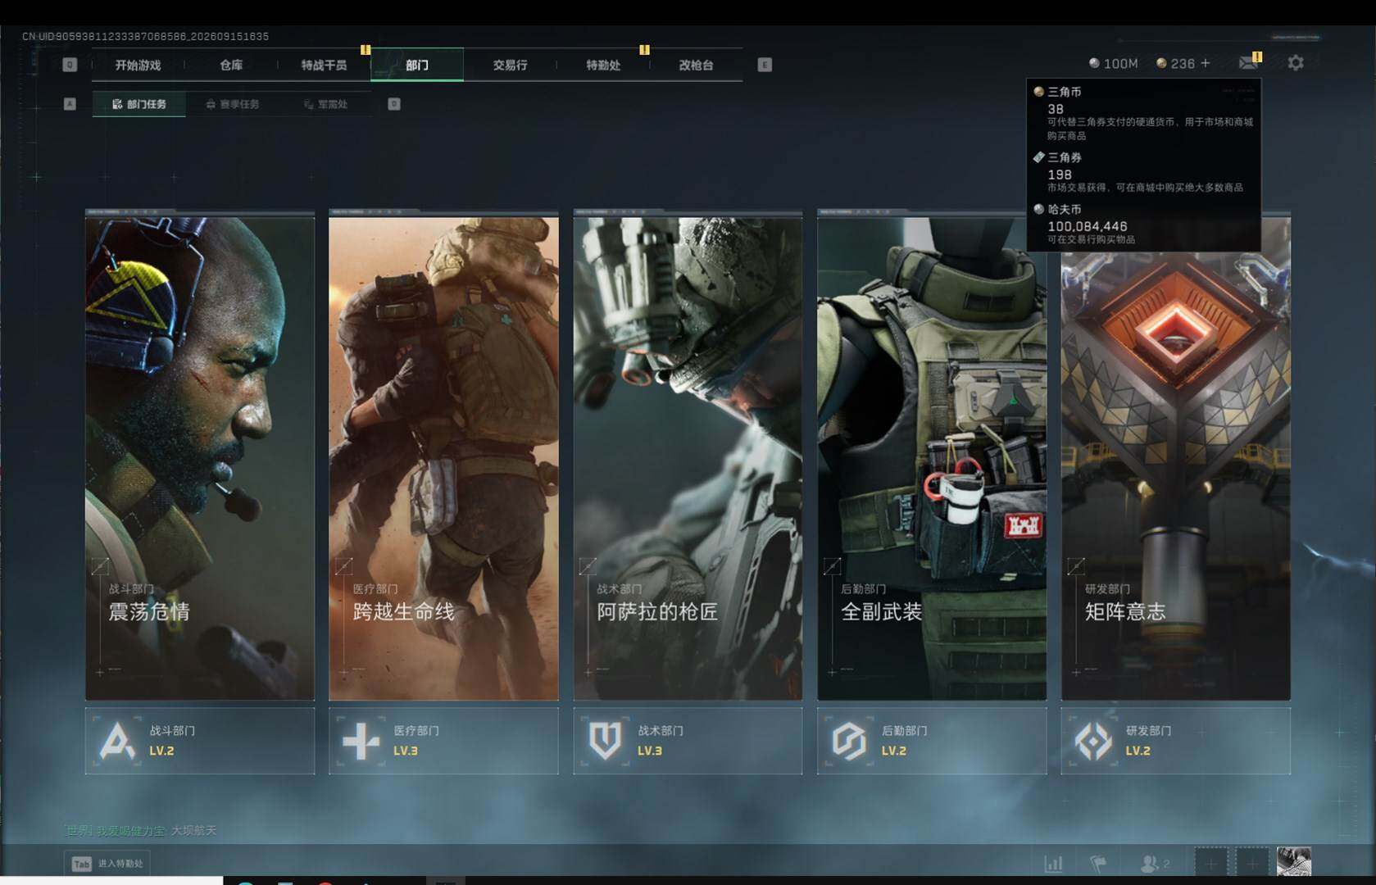Image resolution: width=1376 pixels, height=885 pixels.
Task: Click the CN UID text at top
Action: coord(145,37)
